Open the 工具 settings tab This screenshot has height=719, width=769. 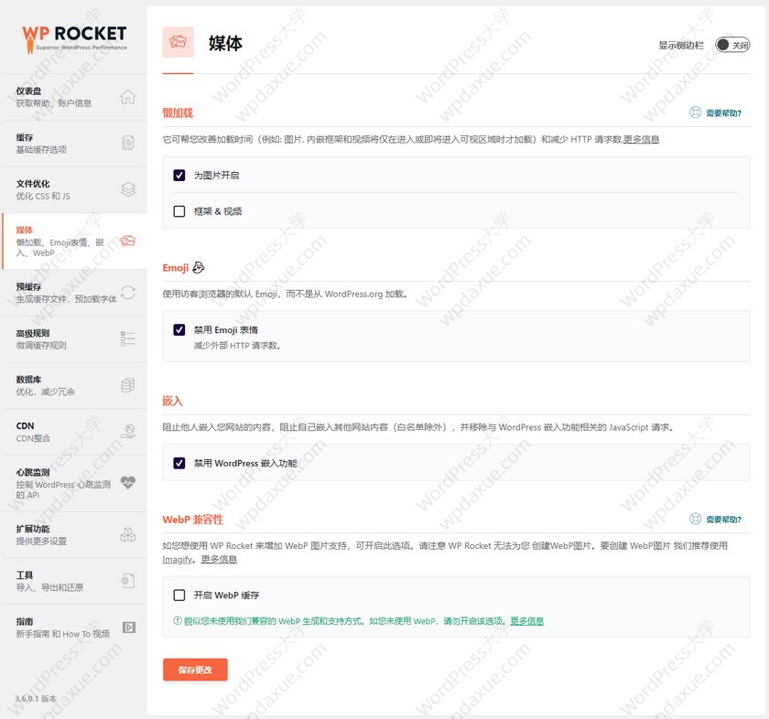tap(74, 581)
